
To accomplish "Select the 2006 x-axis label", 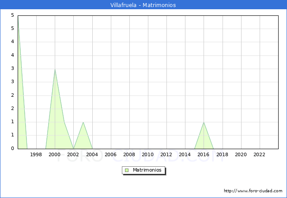I will [x=110, y=155].
